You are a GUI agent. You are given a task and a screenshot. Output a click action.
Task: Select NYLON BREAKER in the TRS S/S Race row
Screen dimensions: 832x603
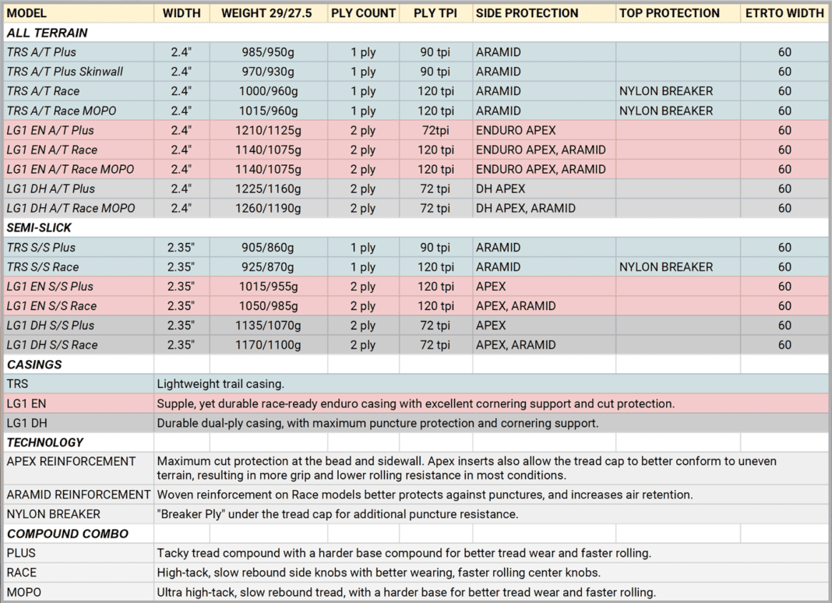coord(666,266)
